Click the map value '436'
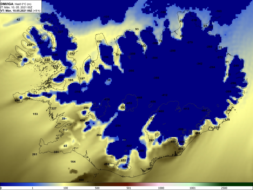The width and height of the screenshot is (253, 190). pyautogui.click(x=82, y=120)
